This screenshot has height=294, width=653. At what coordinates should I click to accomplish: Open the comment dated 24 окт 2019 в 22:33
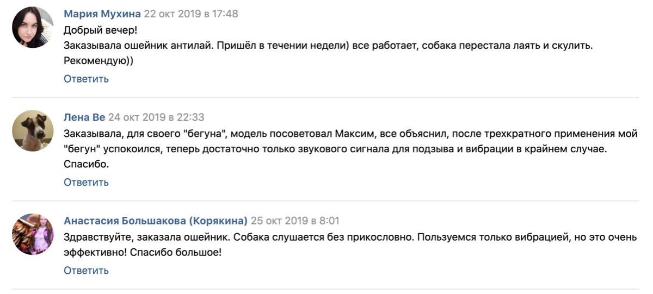click(x=156, y=117)
